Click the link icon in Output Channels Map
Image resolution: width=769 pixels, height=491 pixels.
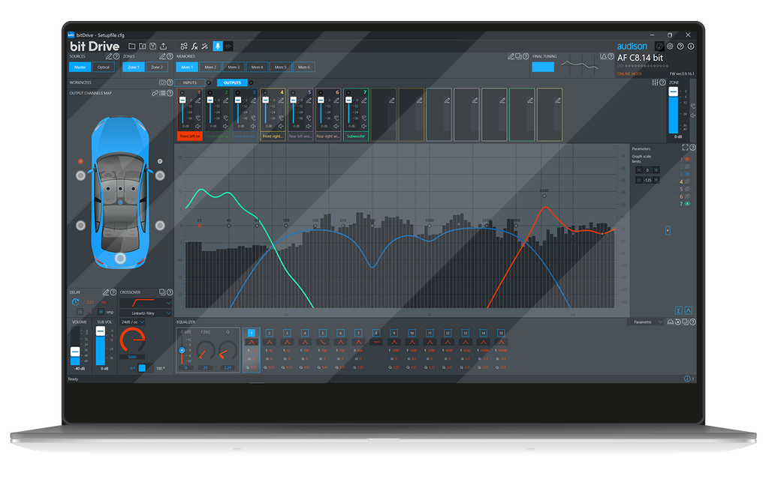(155, 93)
